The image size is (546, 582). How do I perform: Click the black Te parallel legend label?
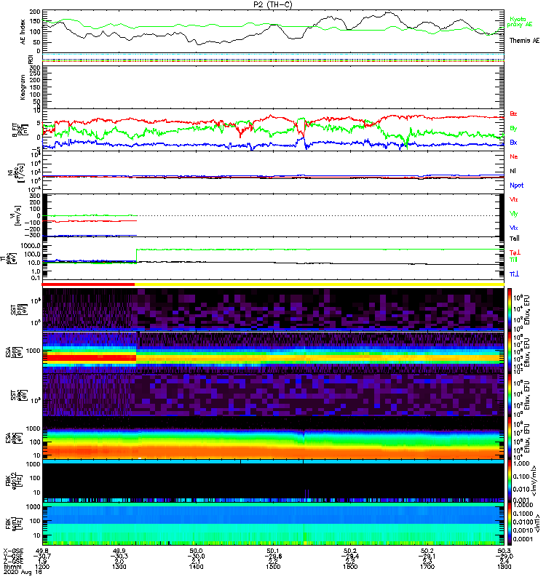pos(514,239)
